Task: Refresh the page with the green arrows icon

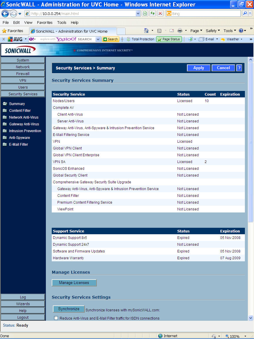Action: 153,14
